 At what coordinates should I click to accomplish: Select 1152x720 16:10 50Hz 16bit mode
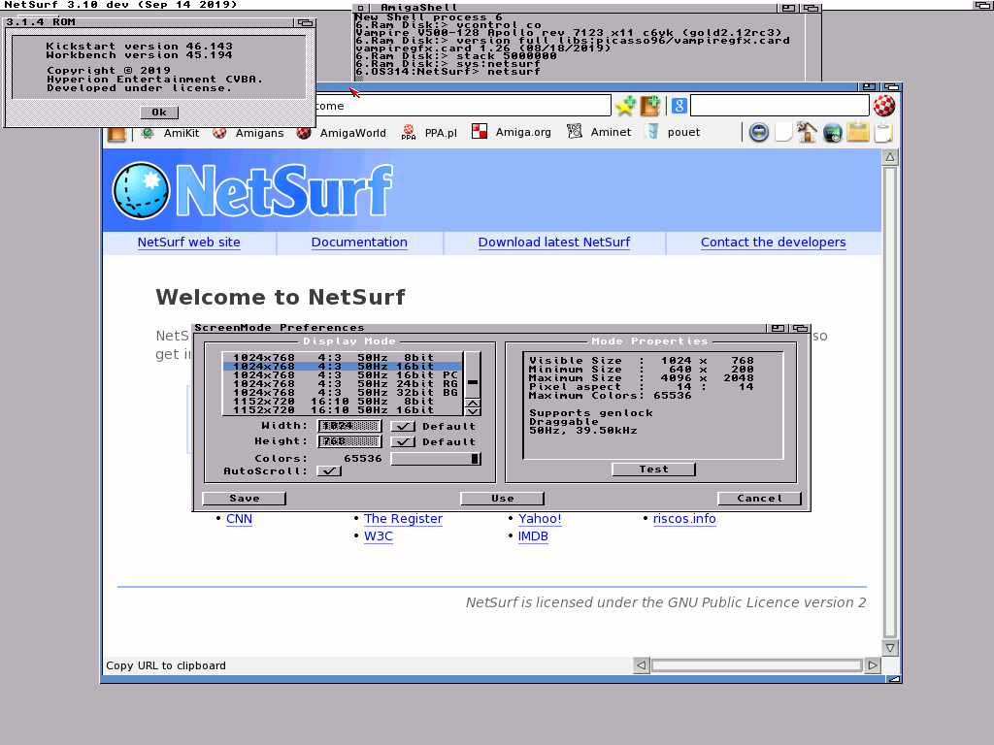coord(343,410)
